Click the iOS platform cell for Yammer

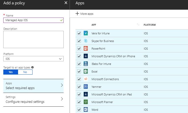click(146, 87)
